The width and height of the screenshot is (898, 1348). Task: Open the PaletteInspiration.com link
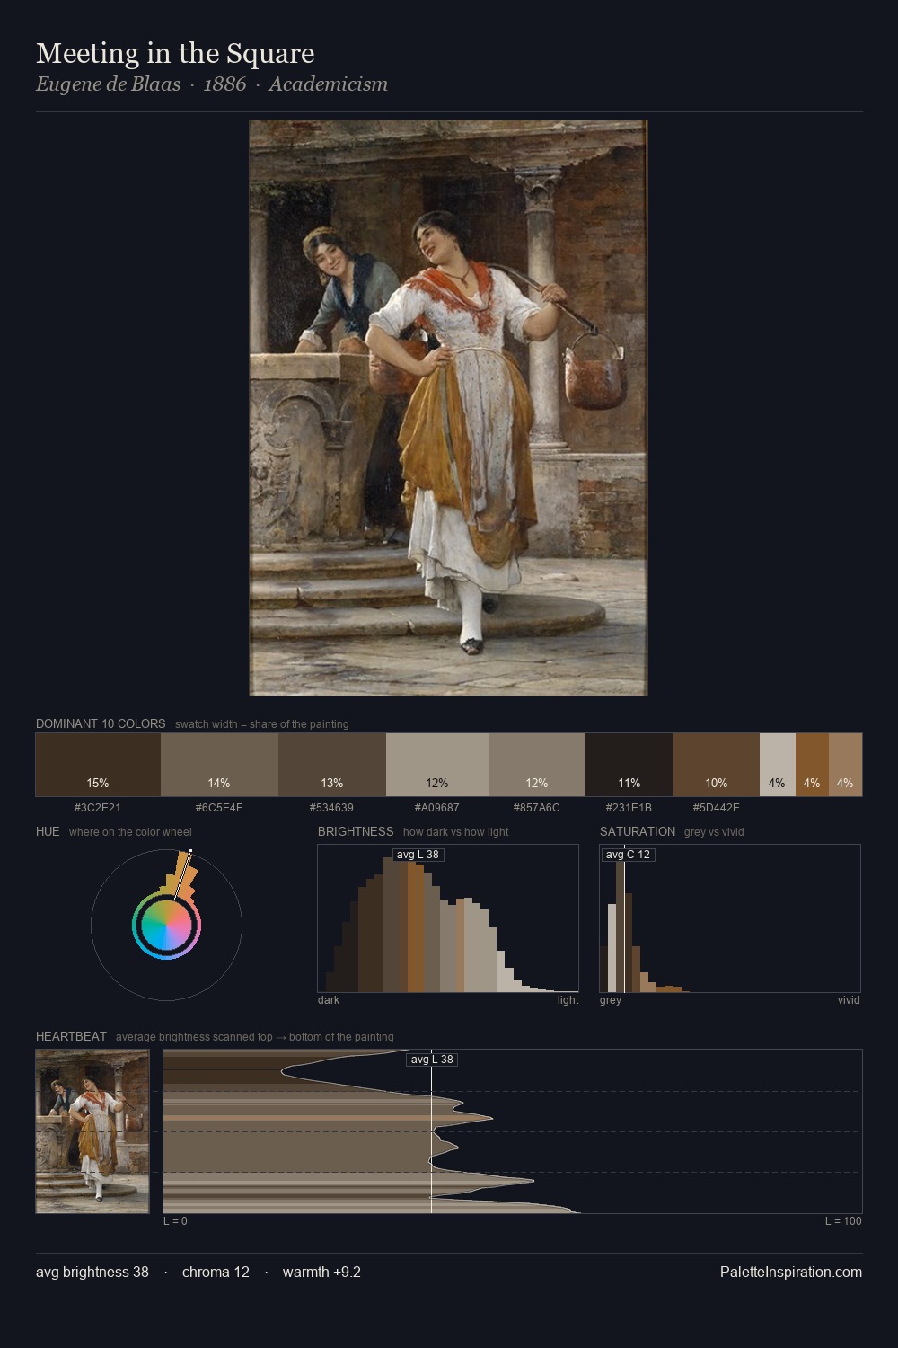click(x=791, y=1272)
